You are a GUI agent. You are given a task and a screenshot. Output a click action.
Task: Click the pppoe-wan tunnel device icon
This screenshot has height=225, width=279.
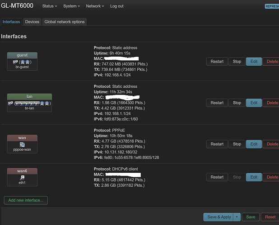click(x=22, y=144)
